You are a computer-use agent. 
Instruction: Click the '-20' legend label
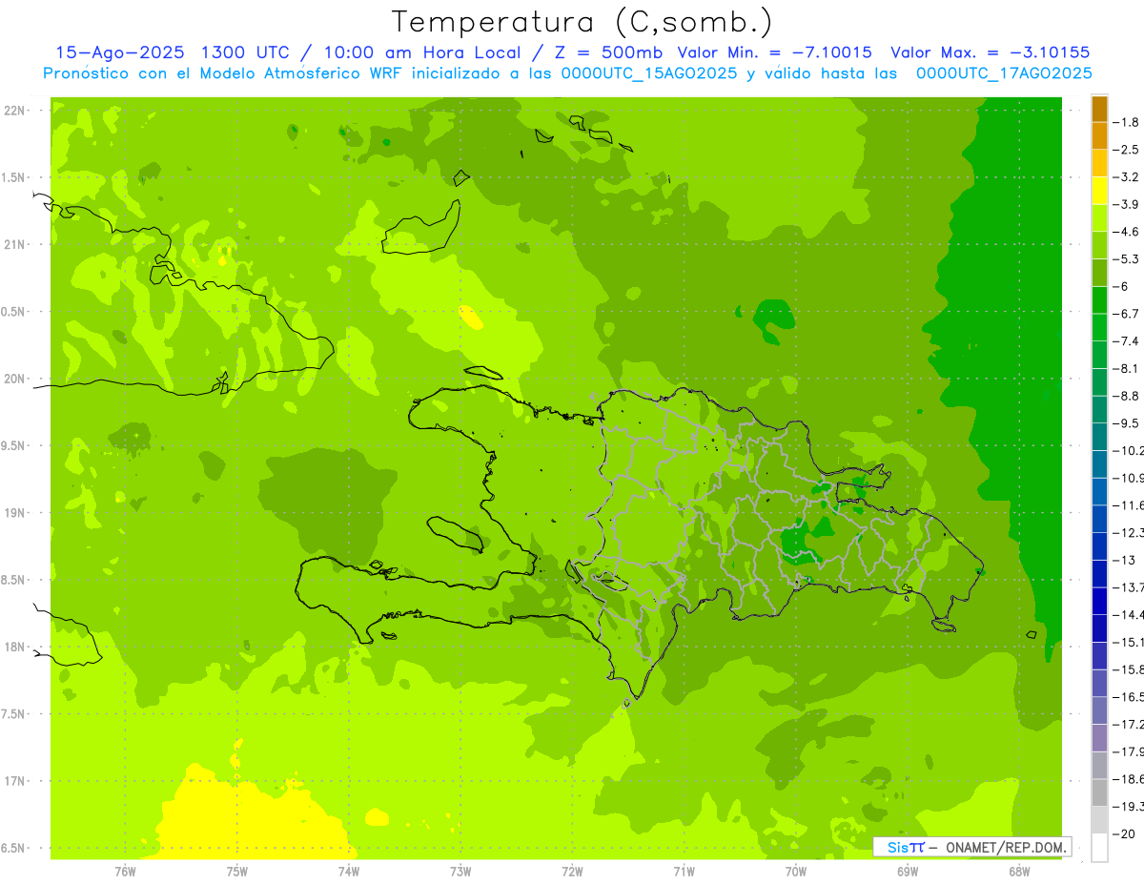(1123, 833)
